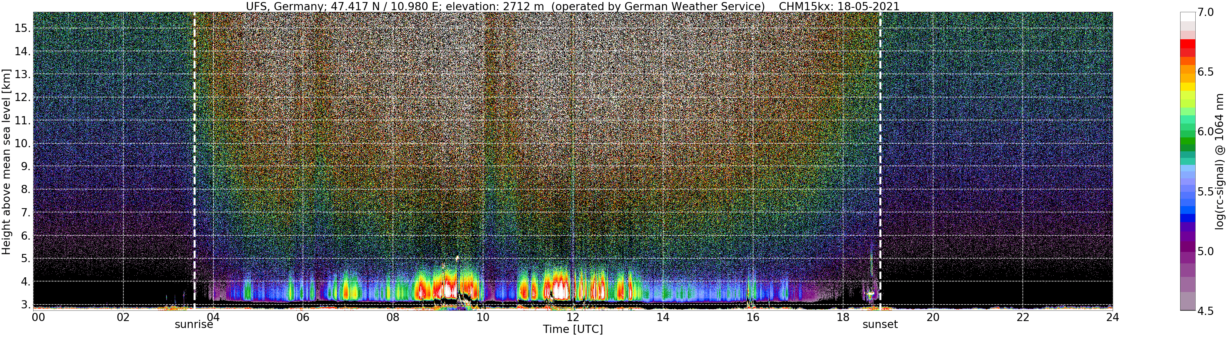Image resolution: width=1228 pixels, height=337 pixels.
Task: Click the height tick label '14.'
Action: (23, 52)
